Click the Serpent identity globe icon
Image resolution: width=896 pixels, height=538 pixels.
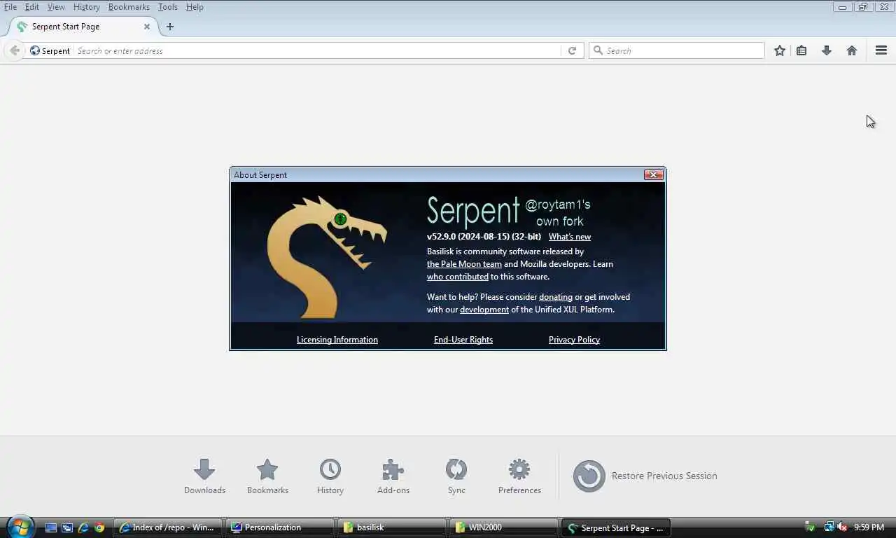coord(35,50)
